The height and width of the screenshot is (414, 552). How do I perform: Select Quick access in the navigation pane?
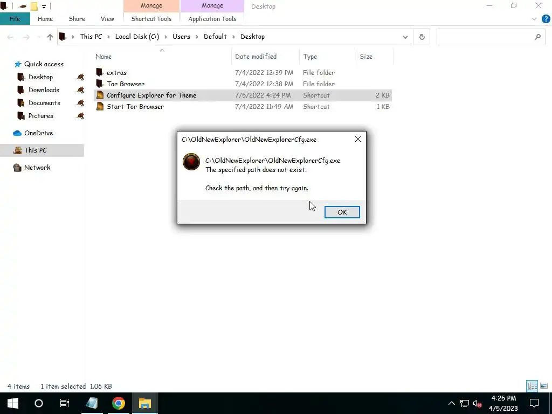click(x=44, y=64)
